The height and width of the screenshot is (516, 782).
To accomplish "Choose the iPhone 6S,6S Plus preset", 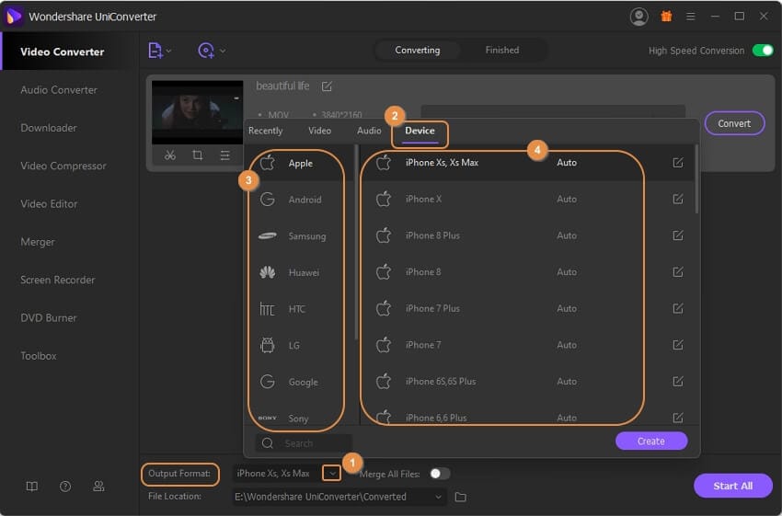I will (x=526, y=381).
